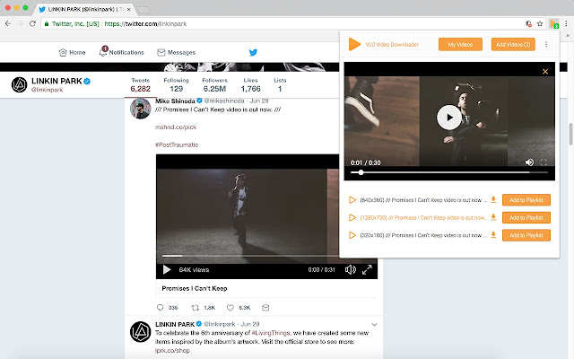Open the Chrome three-dot menu
The width and height of the screenshot is (574, 359).
coord(566,23)
